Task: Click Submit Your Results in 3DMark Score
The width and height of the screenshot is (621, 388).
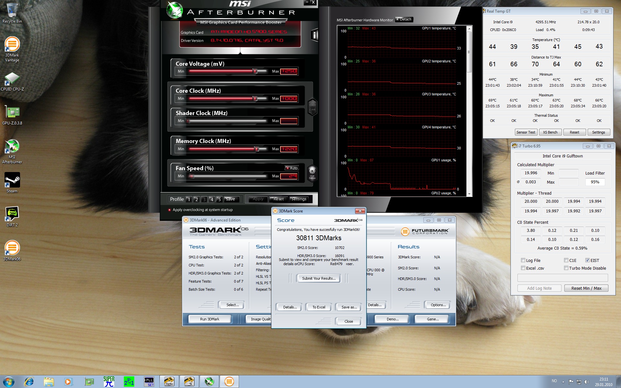Action: (319, 278)
